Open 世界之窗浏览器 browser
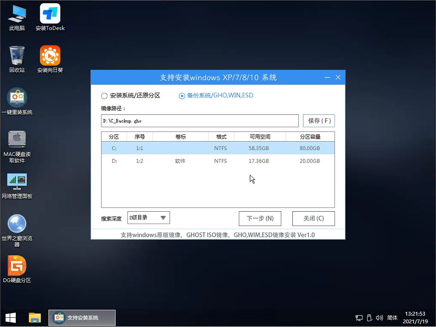 click(x=17, y=225)
